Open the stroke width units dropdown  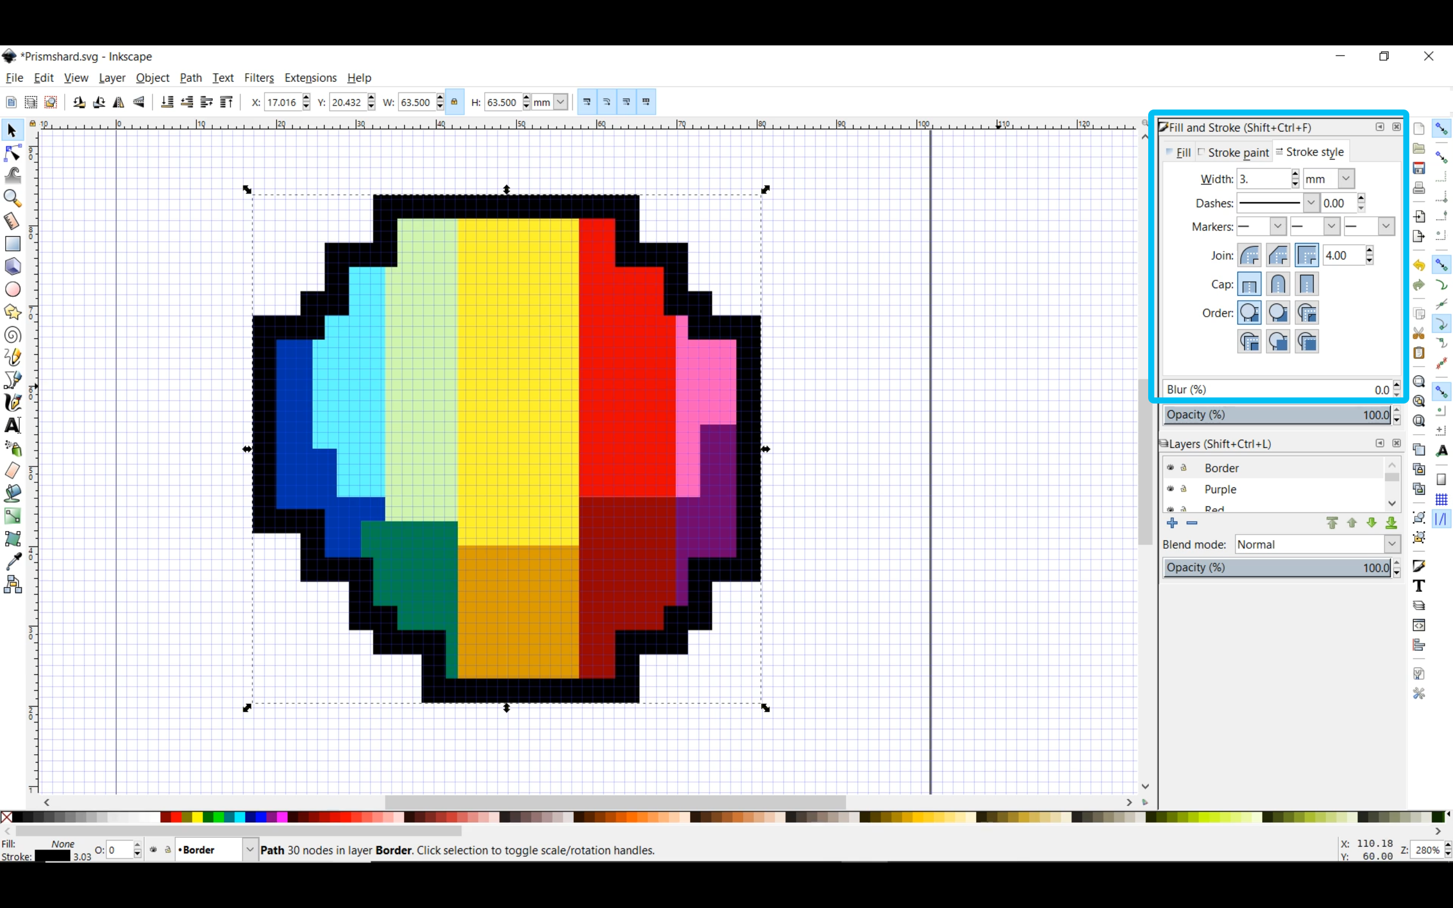pyautogui.click(x=1346, y=178)
